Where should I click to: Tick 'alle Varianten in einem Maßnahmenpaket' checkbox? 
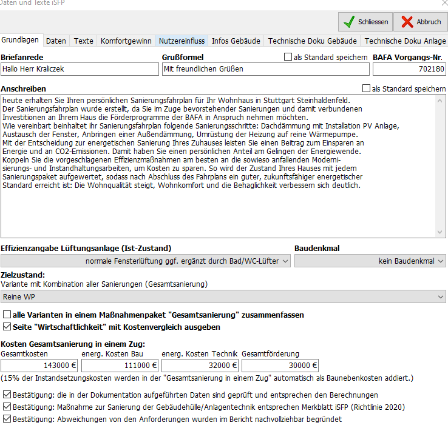[7, 315]
